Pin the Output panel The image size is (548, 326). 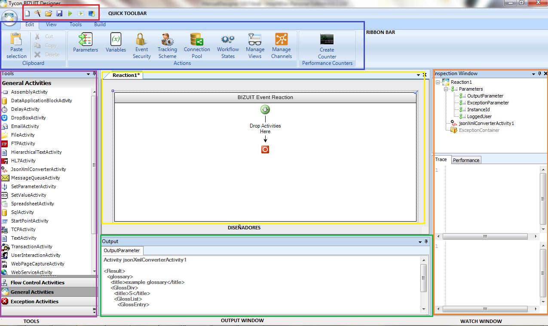pos(426,242)
